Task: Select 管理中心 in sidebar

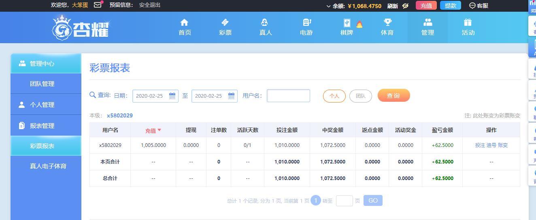Action: coord(46,63)
